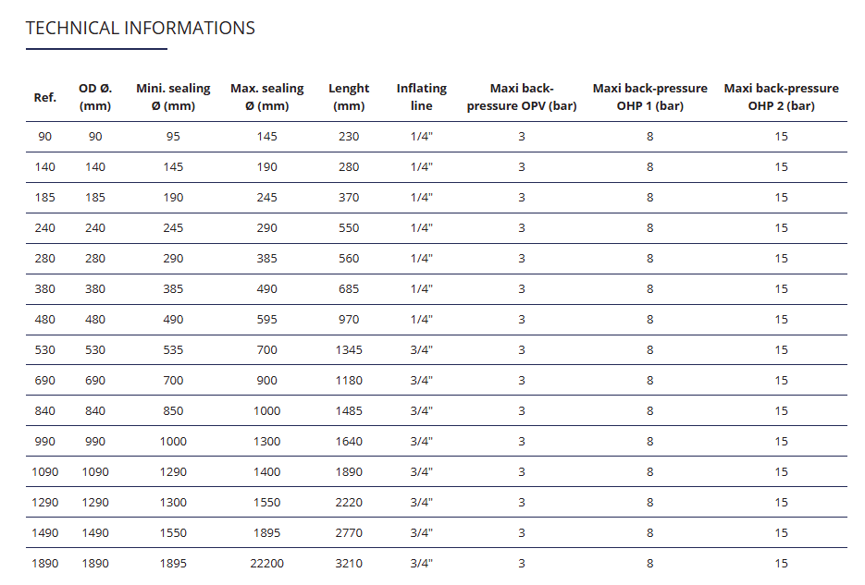Click Maxi back-pressure OPV (bar) header
865x585 pixels.
[522, 97]
